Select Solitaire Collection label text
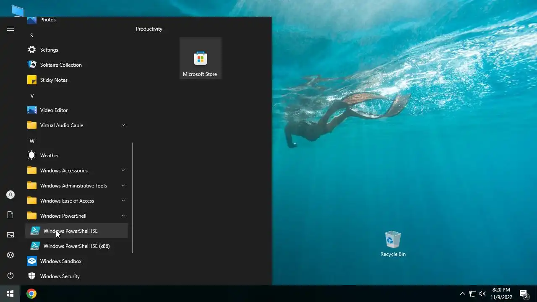Image resolution: width=537 pixels, height=302 pixels. point(61,65)
